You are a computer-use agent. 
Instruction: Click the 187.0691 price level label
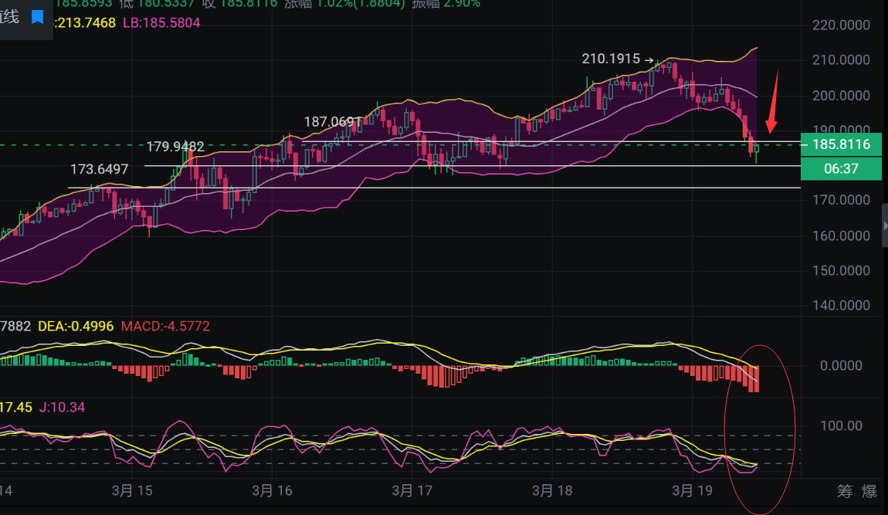tap(333, 122)
